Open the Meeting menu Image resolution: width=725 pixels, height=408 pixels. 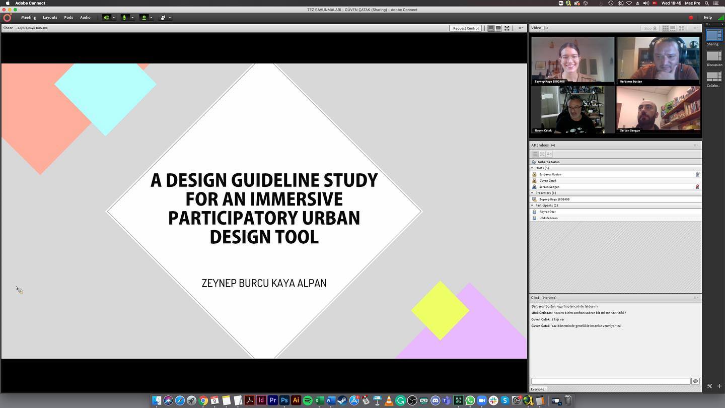point(28,18)
